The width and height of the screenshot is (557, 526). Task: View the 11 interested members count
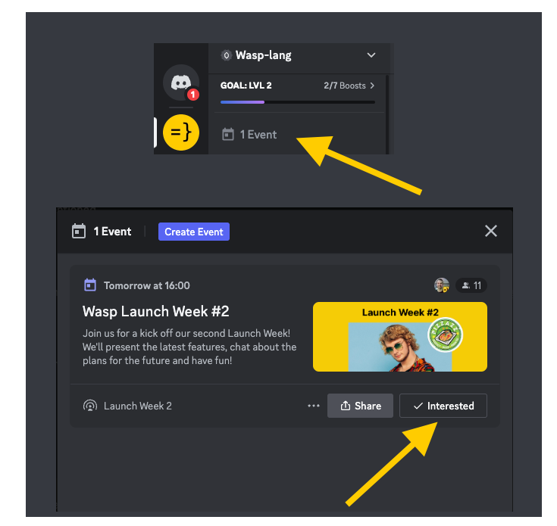471,285
